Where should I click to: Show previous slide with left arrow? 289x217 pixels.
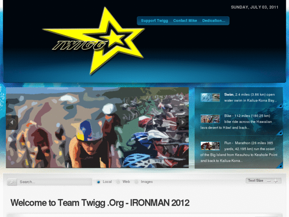(x=12, y=123)
